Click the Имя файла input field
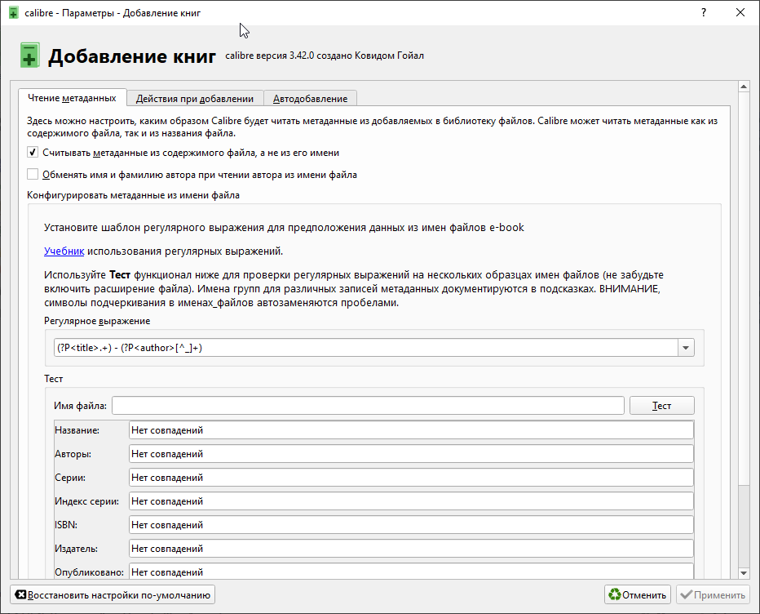Viewport: 760px width, 614px height. click(368, 406)
